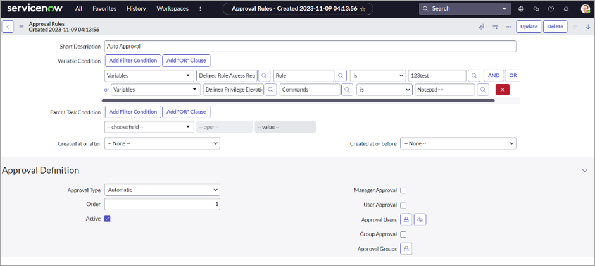Image resolution: width=595 pixels, height=266 pixels.
Task: Delete the Commands condition with red X
Action: point(502,90)
